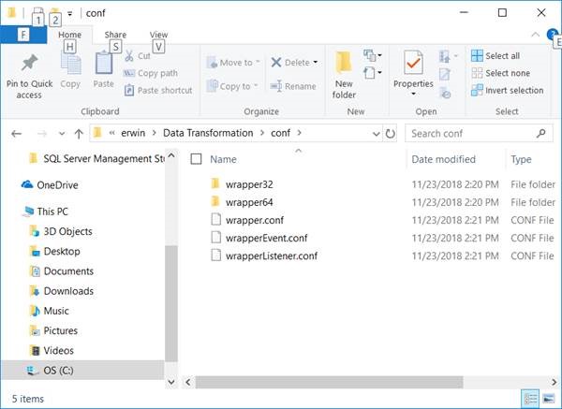Click Select none
This screenshot has width=562, height=409.
pyautogui.click(x=500, y=73)
